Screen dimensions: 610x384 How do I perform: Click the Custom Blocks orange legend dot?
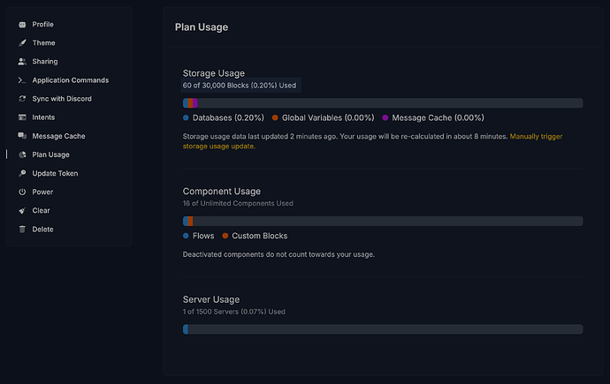pos(225,236)
